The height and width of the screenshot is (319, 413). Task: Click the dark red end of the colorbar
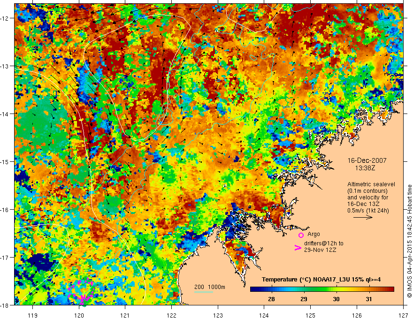coord(391,289)
